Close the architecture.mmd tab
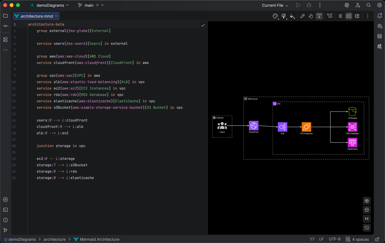385x243 pixels. pos(56,16)
